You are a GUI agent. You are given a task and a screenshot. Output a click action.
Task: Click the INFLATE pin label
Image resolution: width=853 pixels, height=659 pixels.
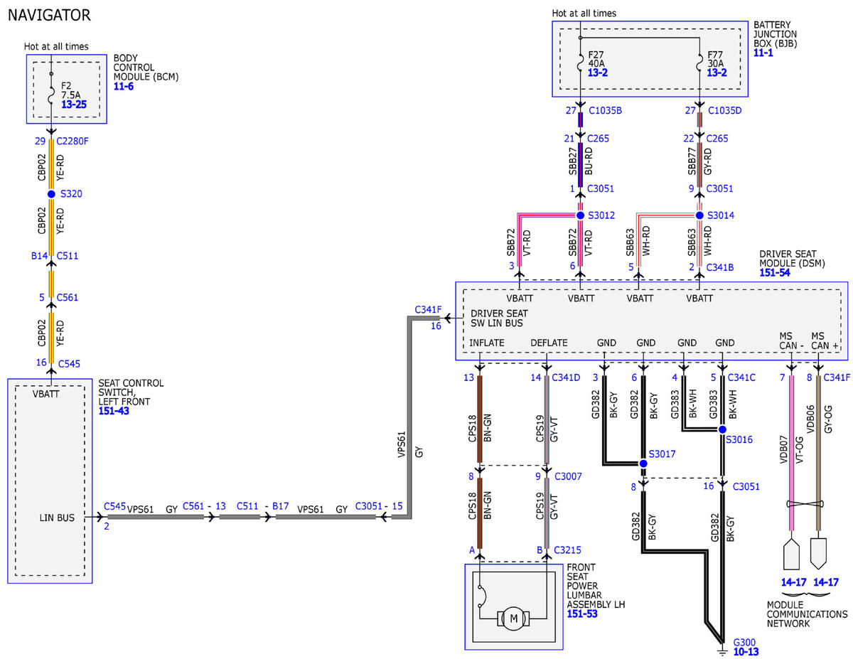[x=487, y=343]
